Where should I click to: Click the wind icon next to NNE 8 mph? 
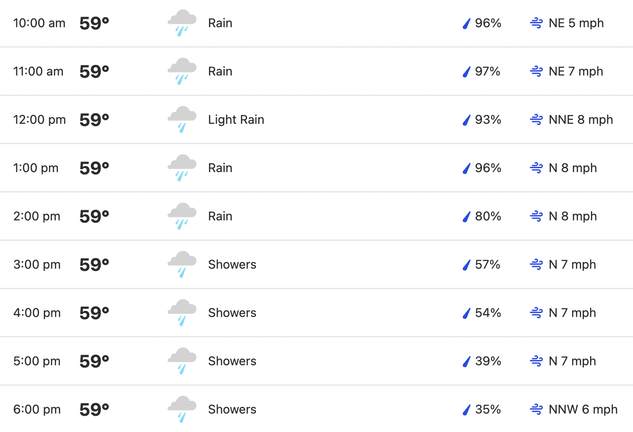point(536,119)
